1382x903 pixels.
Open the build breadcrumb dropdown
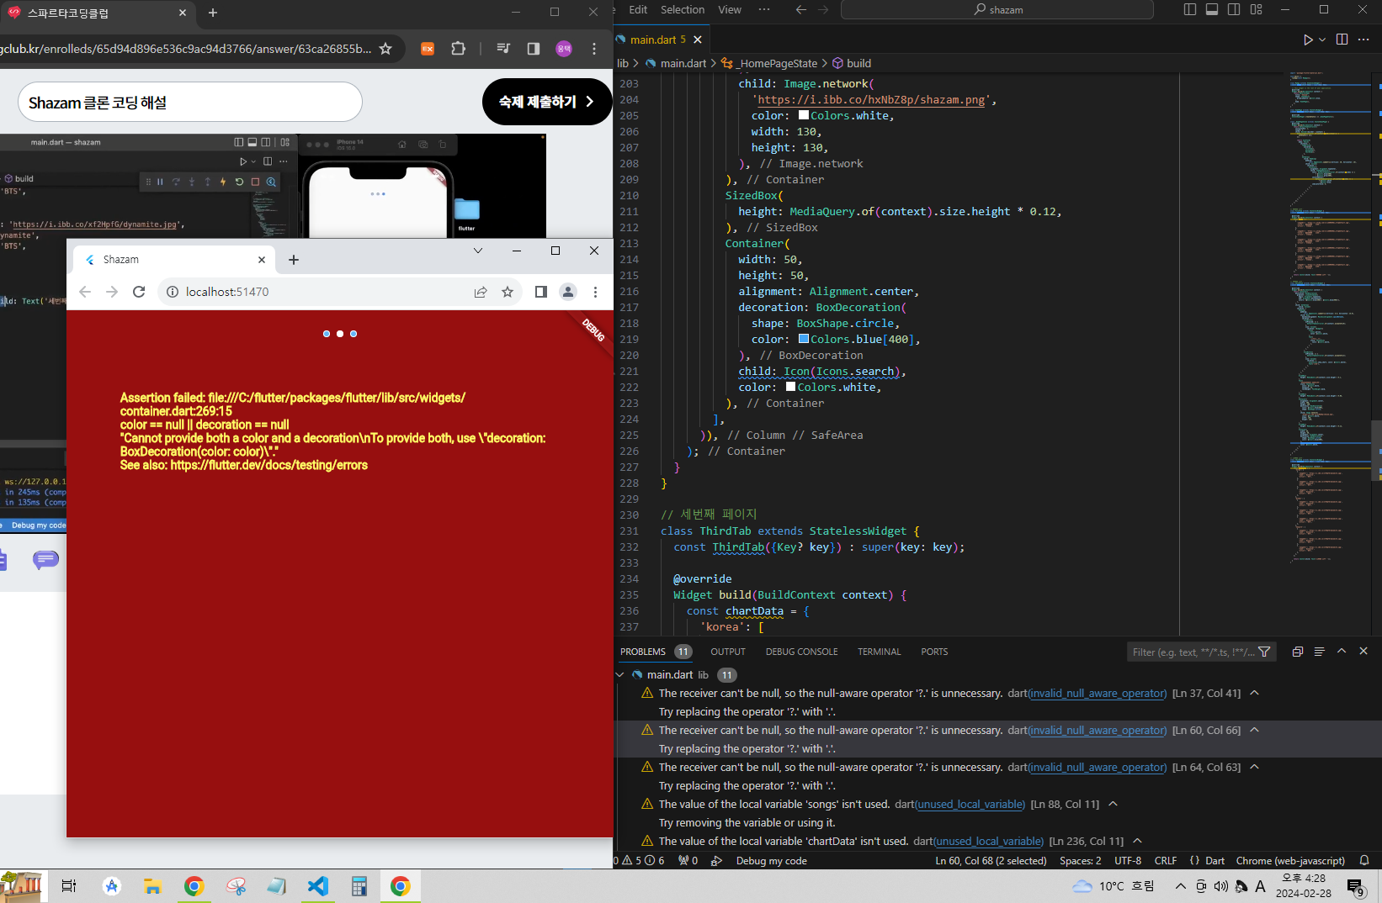(852, 63)
